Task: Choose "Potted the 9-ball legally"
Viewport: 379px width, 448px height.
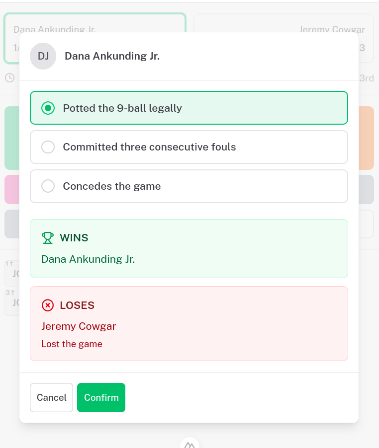Action: click(x=189, y=108)
